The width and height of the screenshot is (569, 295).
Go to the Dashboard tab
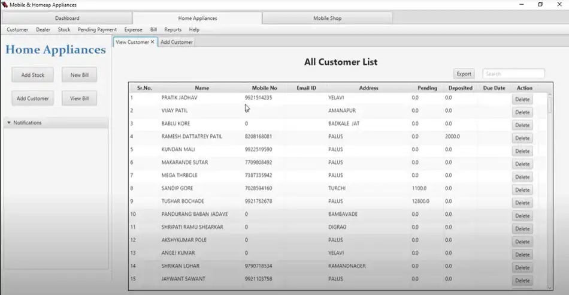(66, 18)
